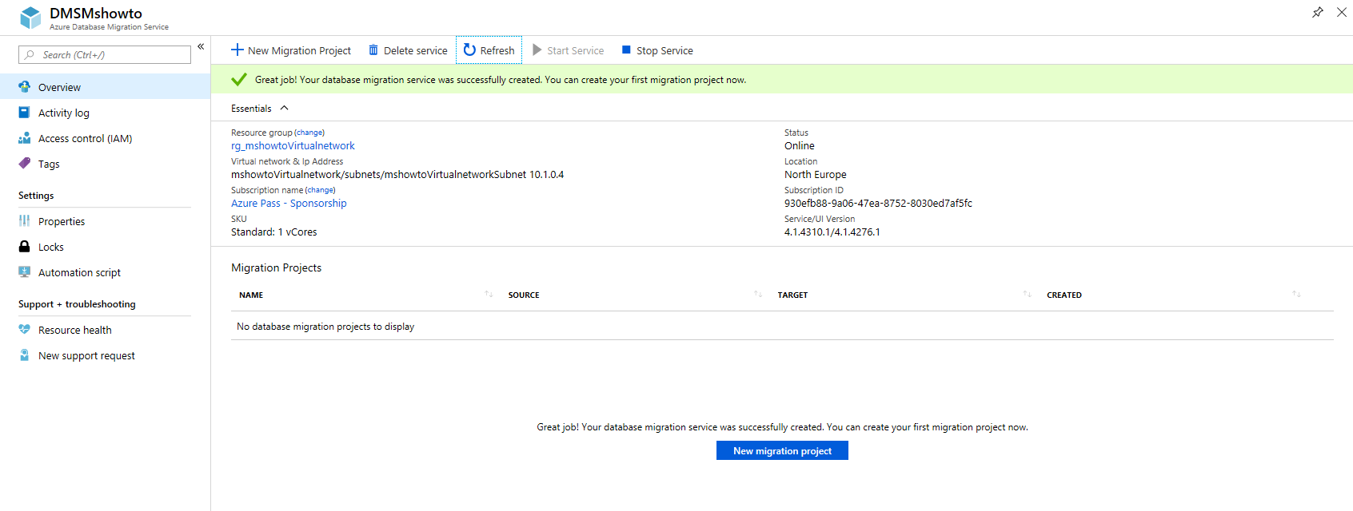Screen dimensions: 1353x511
Task: Open rg_mshowtoVirtualnetwork resource group link
Action: tap(293, 146)
